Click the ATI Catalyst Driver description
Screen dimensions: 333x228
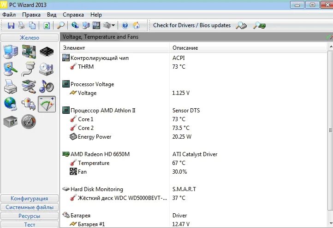tap(195, 154)
